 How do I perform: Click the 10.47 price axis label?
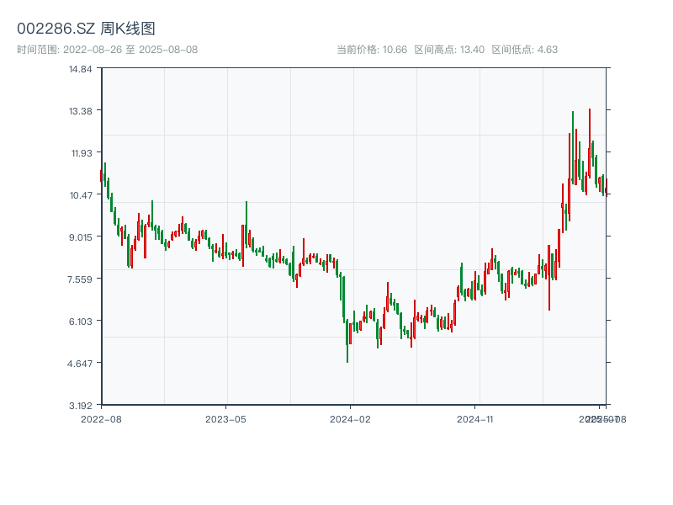81,195
